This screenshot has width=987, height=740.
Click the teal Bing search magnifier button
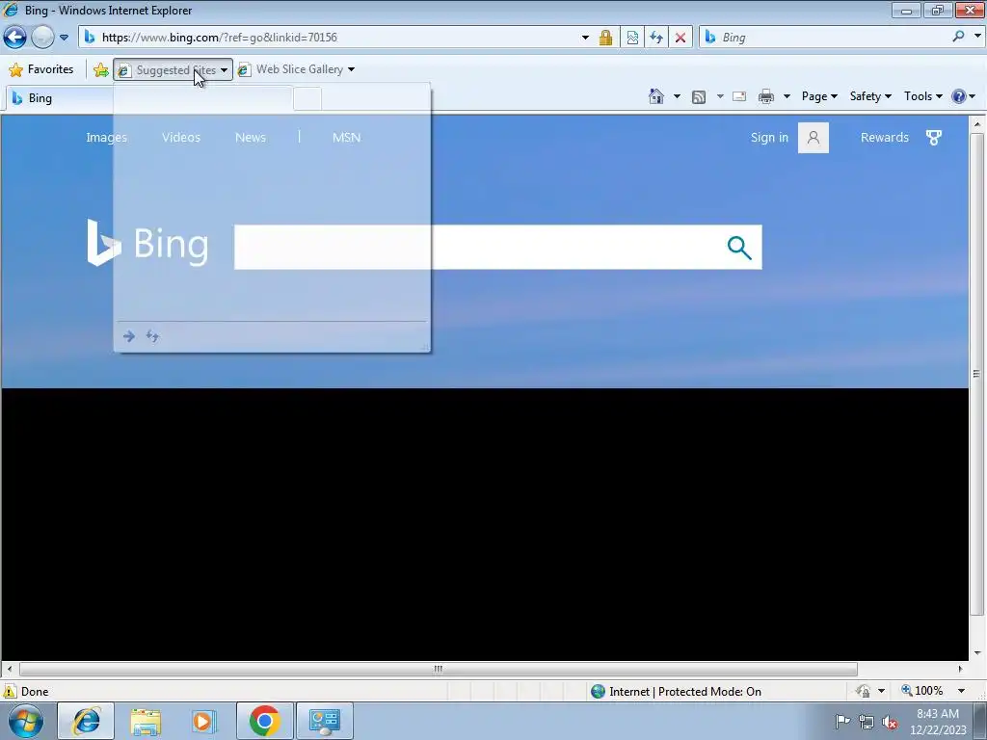[739, 248]
